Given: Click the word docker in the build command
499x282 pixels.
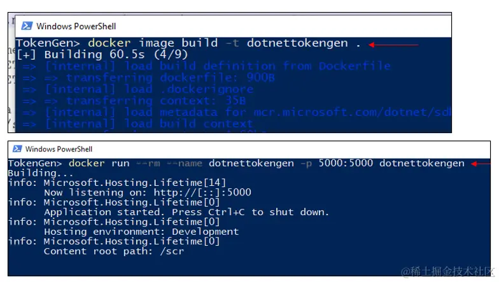Looking at the screenshot, I should (x=109, y=43).
